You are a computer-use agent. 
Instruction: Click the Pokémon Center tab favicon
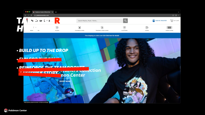click(x=34, y=12)
